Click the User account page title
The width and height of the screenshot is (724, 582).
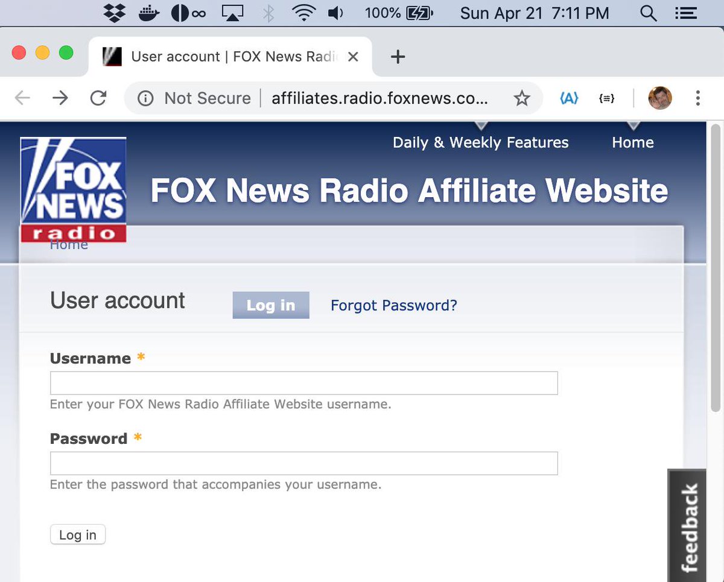pyautogui.click(x=118, y=300)
